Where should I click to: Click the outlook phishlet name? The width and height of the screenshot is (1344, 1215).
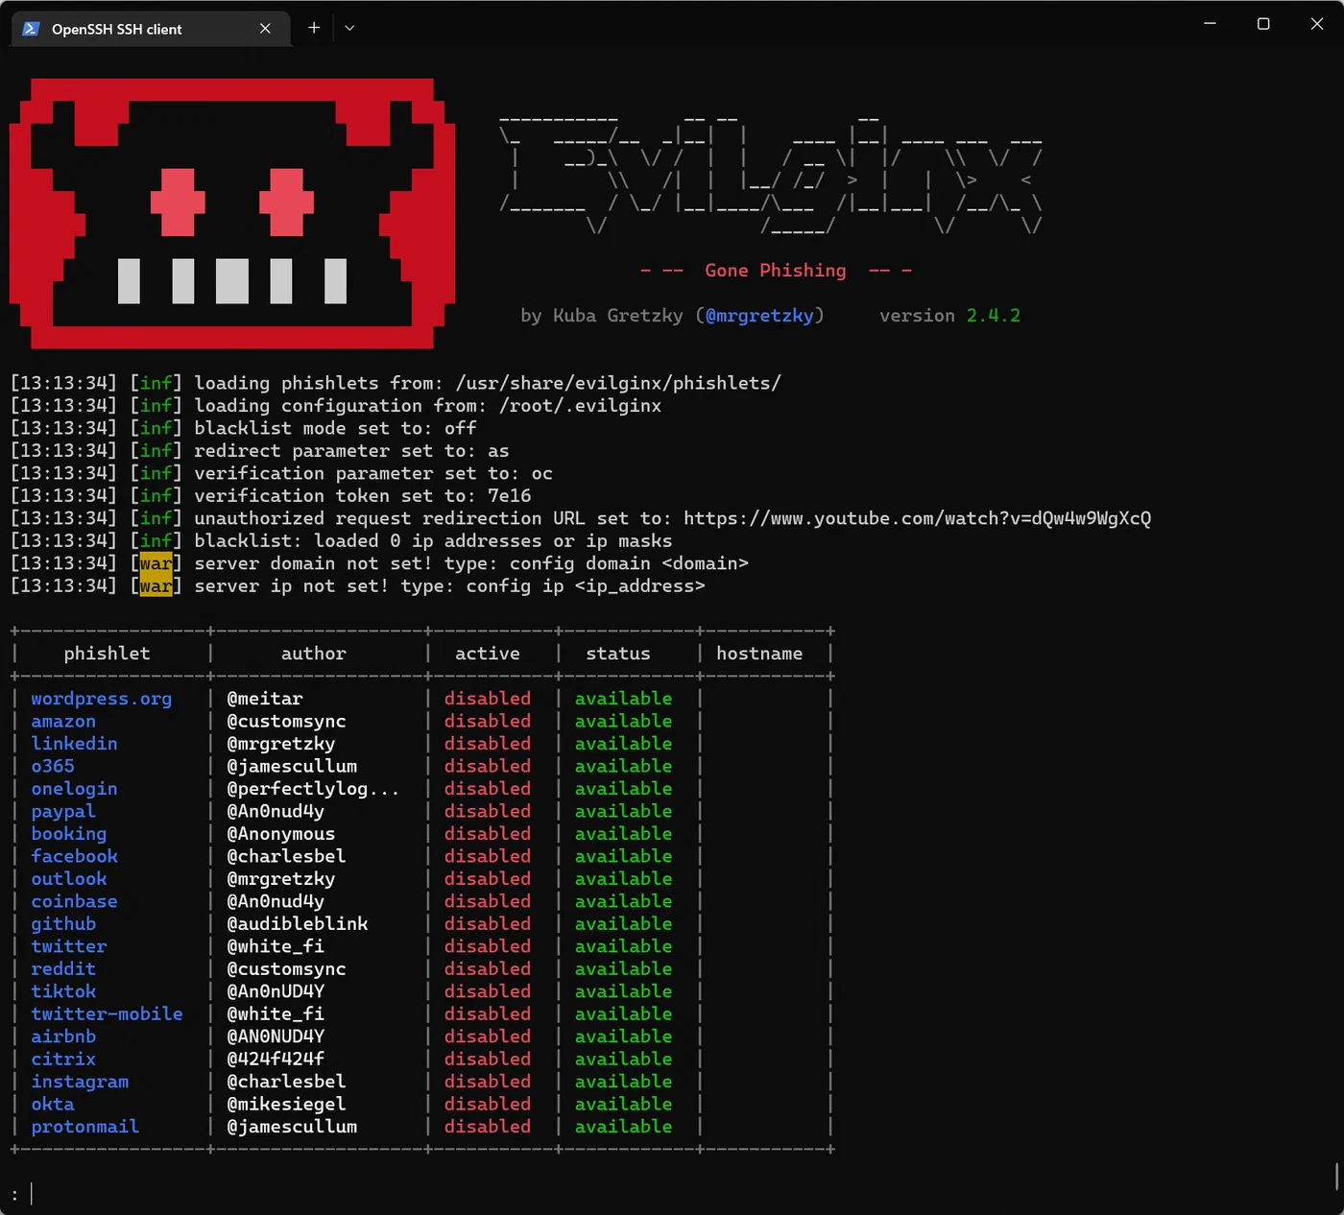pyautogui.click(x=69, y=879)
